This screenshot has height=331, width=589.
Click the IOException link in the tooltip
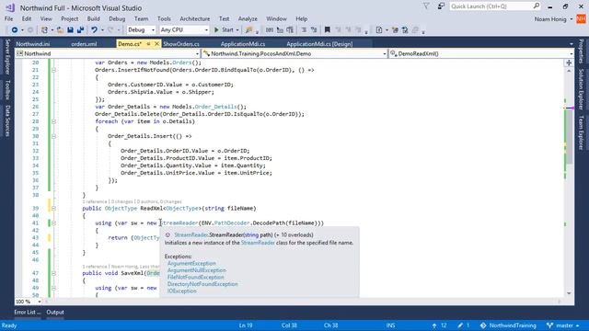182,291
